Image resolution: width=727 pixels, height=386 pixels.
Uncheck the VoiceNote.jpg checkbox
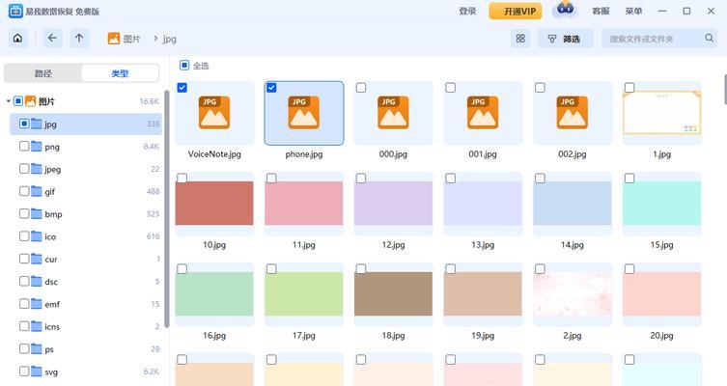click(182, 88)
